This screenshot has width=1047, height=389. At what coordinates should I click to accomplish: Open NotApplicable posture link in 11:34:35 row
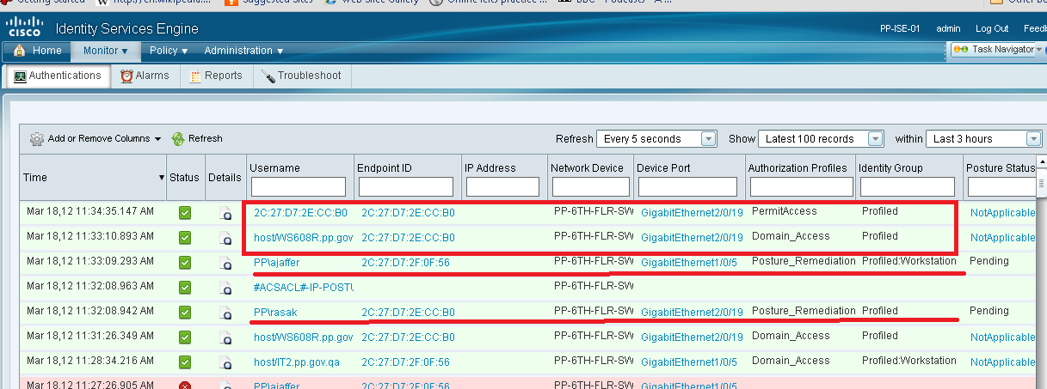[x=1002, y=213]
